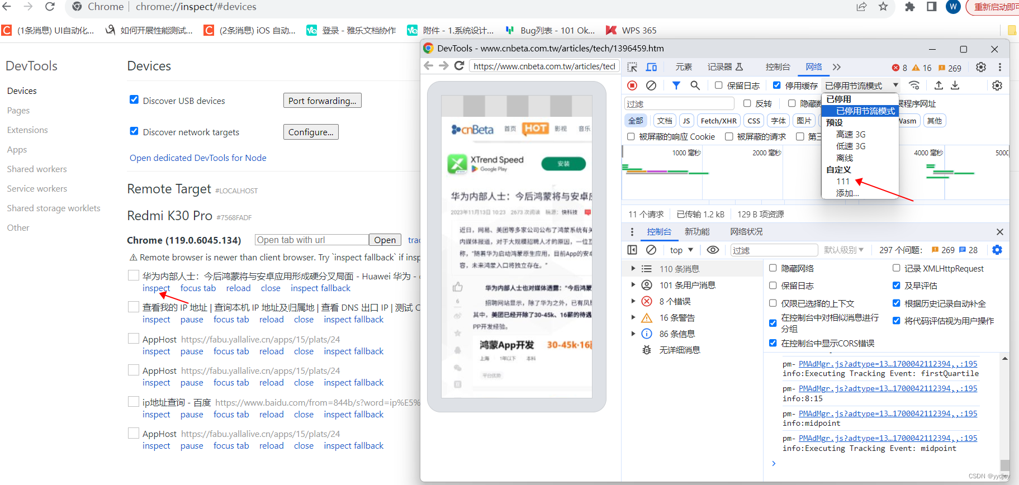Screen dimensions: 1019x485
Task: Toggle Discover USB devices checkbox
Action: click(x=134, y=99)
